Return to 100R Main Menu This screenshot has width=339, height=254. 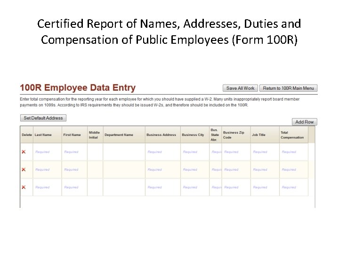pyautogui.click(x=289, y=88)
